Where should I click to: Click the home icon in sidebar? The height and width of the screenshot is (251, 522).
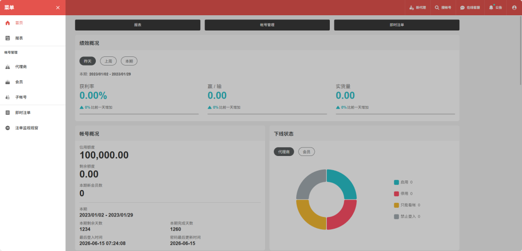(x=8, y=23)
